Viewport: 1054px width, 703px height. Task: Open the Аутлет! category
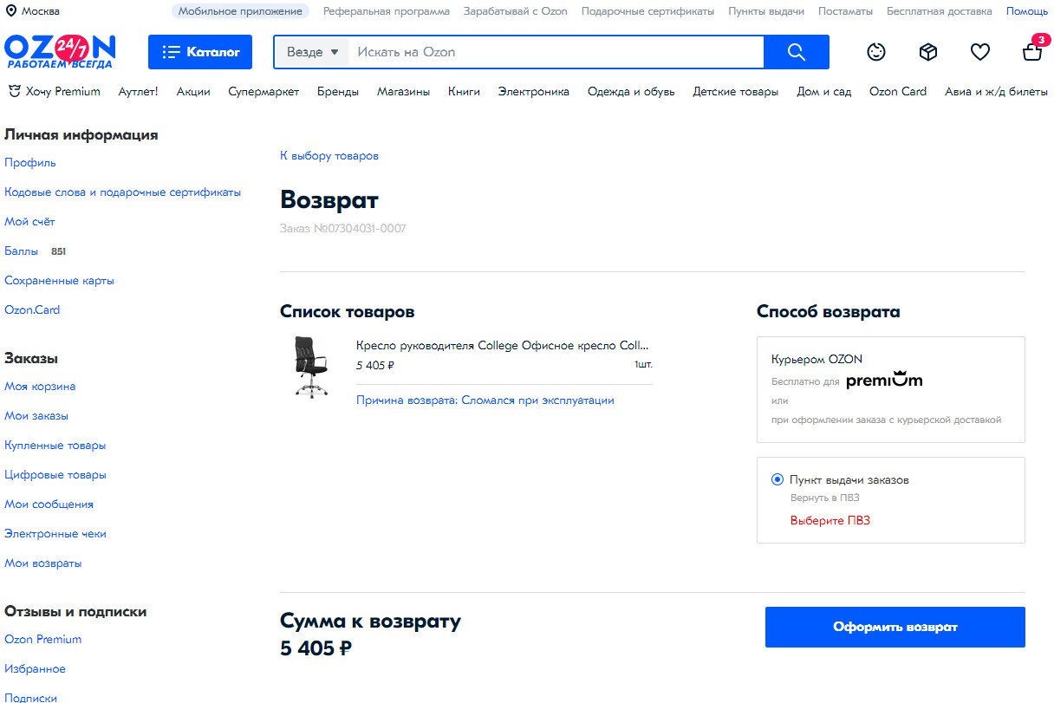tap(139, 91)
